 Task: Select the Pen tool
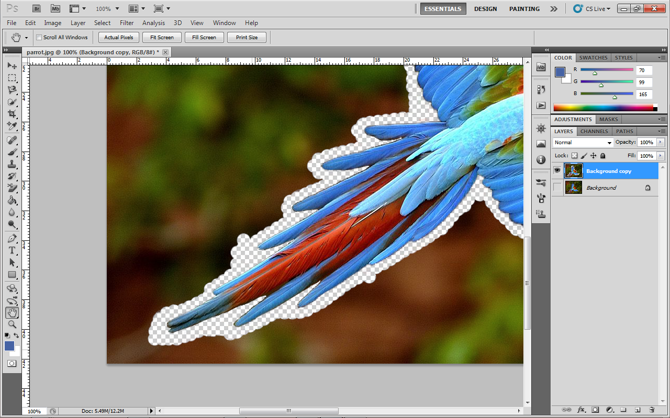pyautogui.click(x=12, y=238)
